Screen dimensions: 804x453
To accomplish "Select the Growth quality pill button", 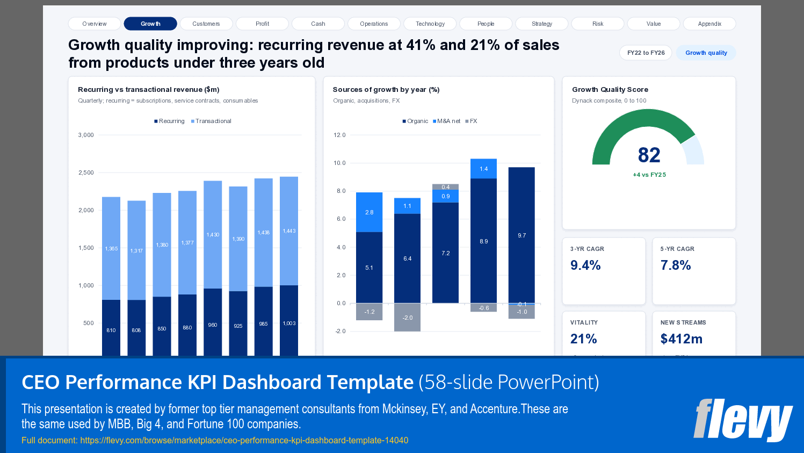I will point(706,53).
